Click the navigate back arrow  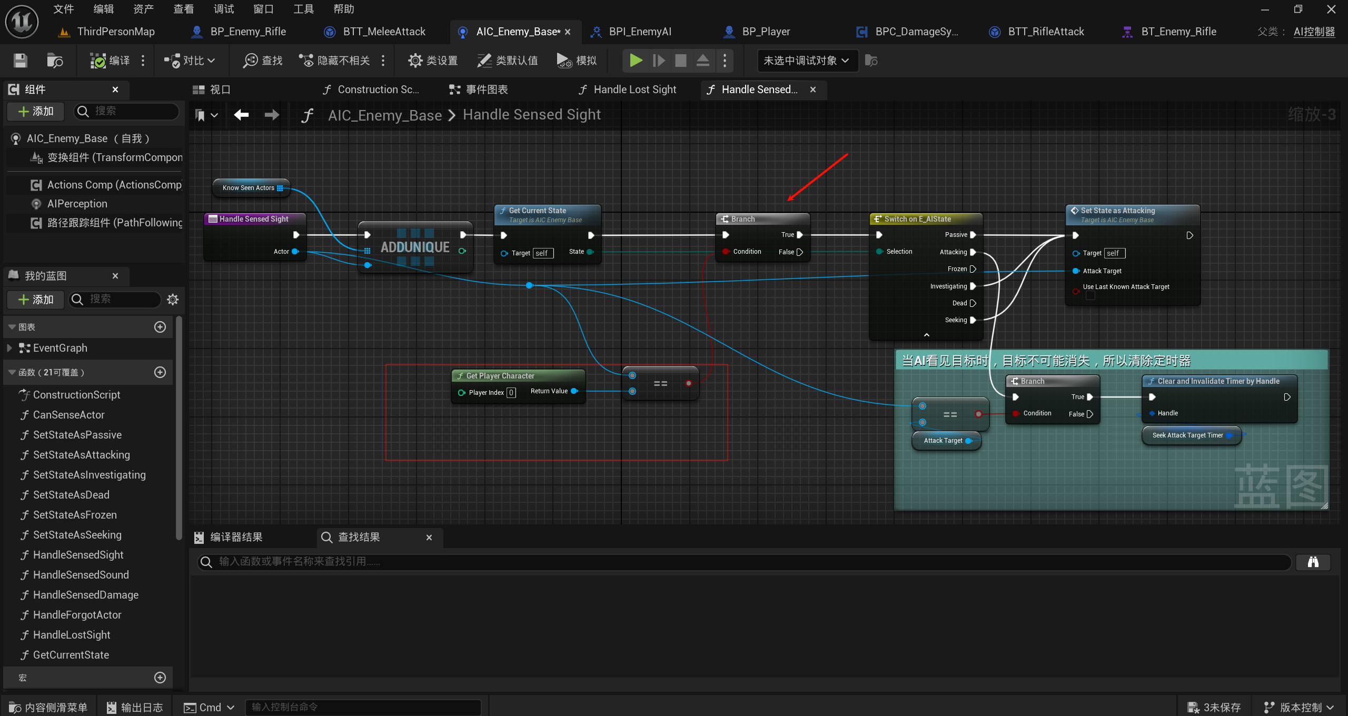(242, 115)
